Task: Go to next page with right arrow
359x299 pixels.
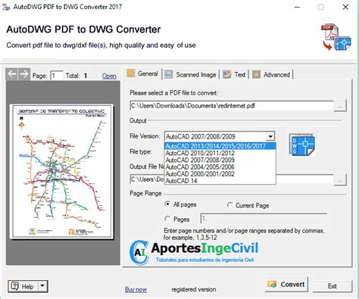Action: pos(24,74)
